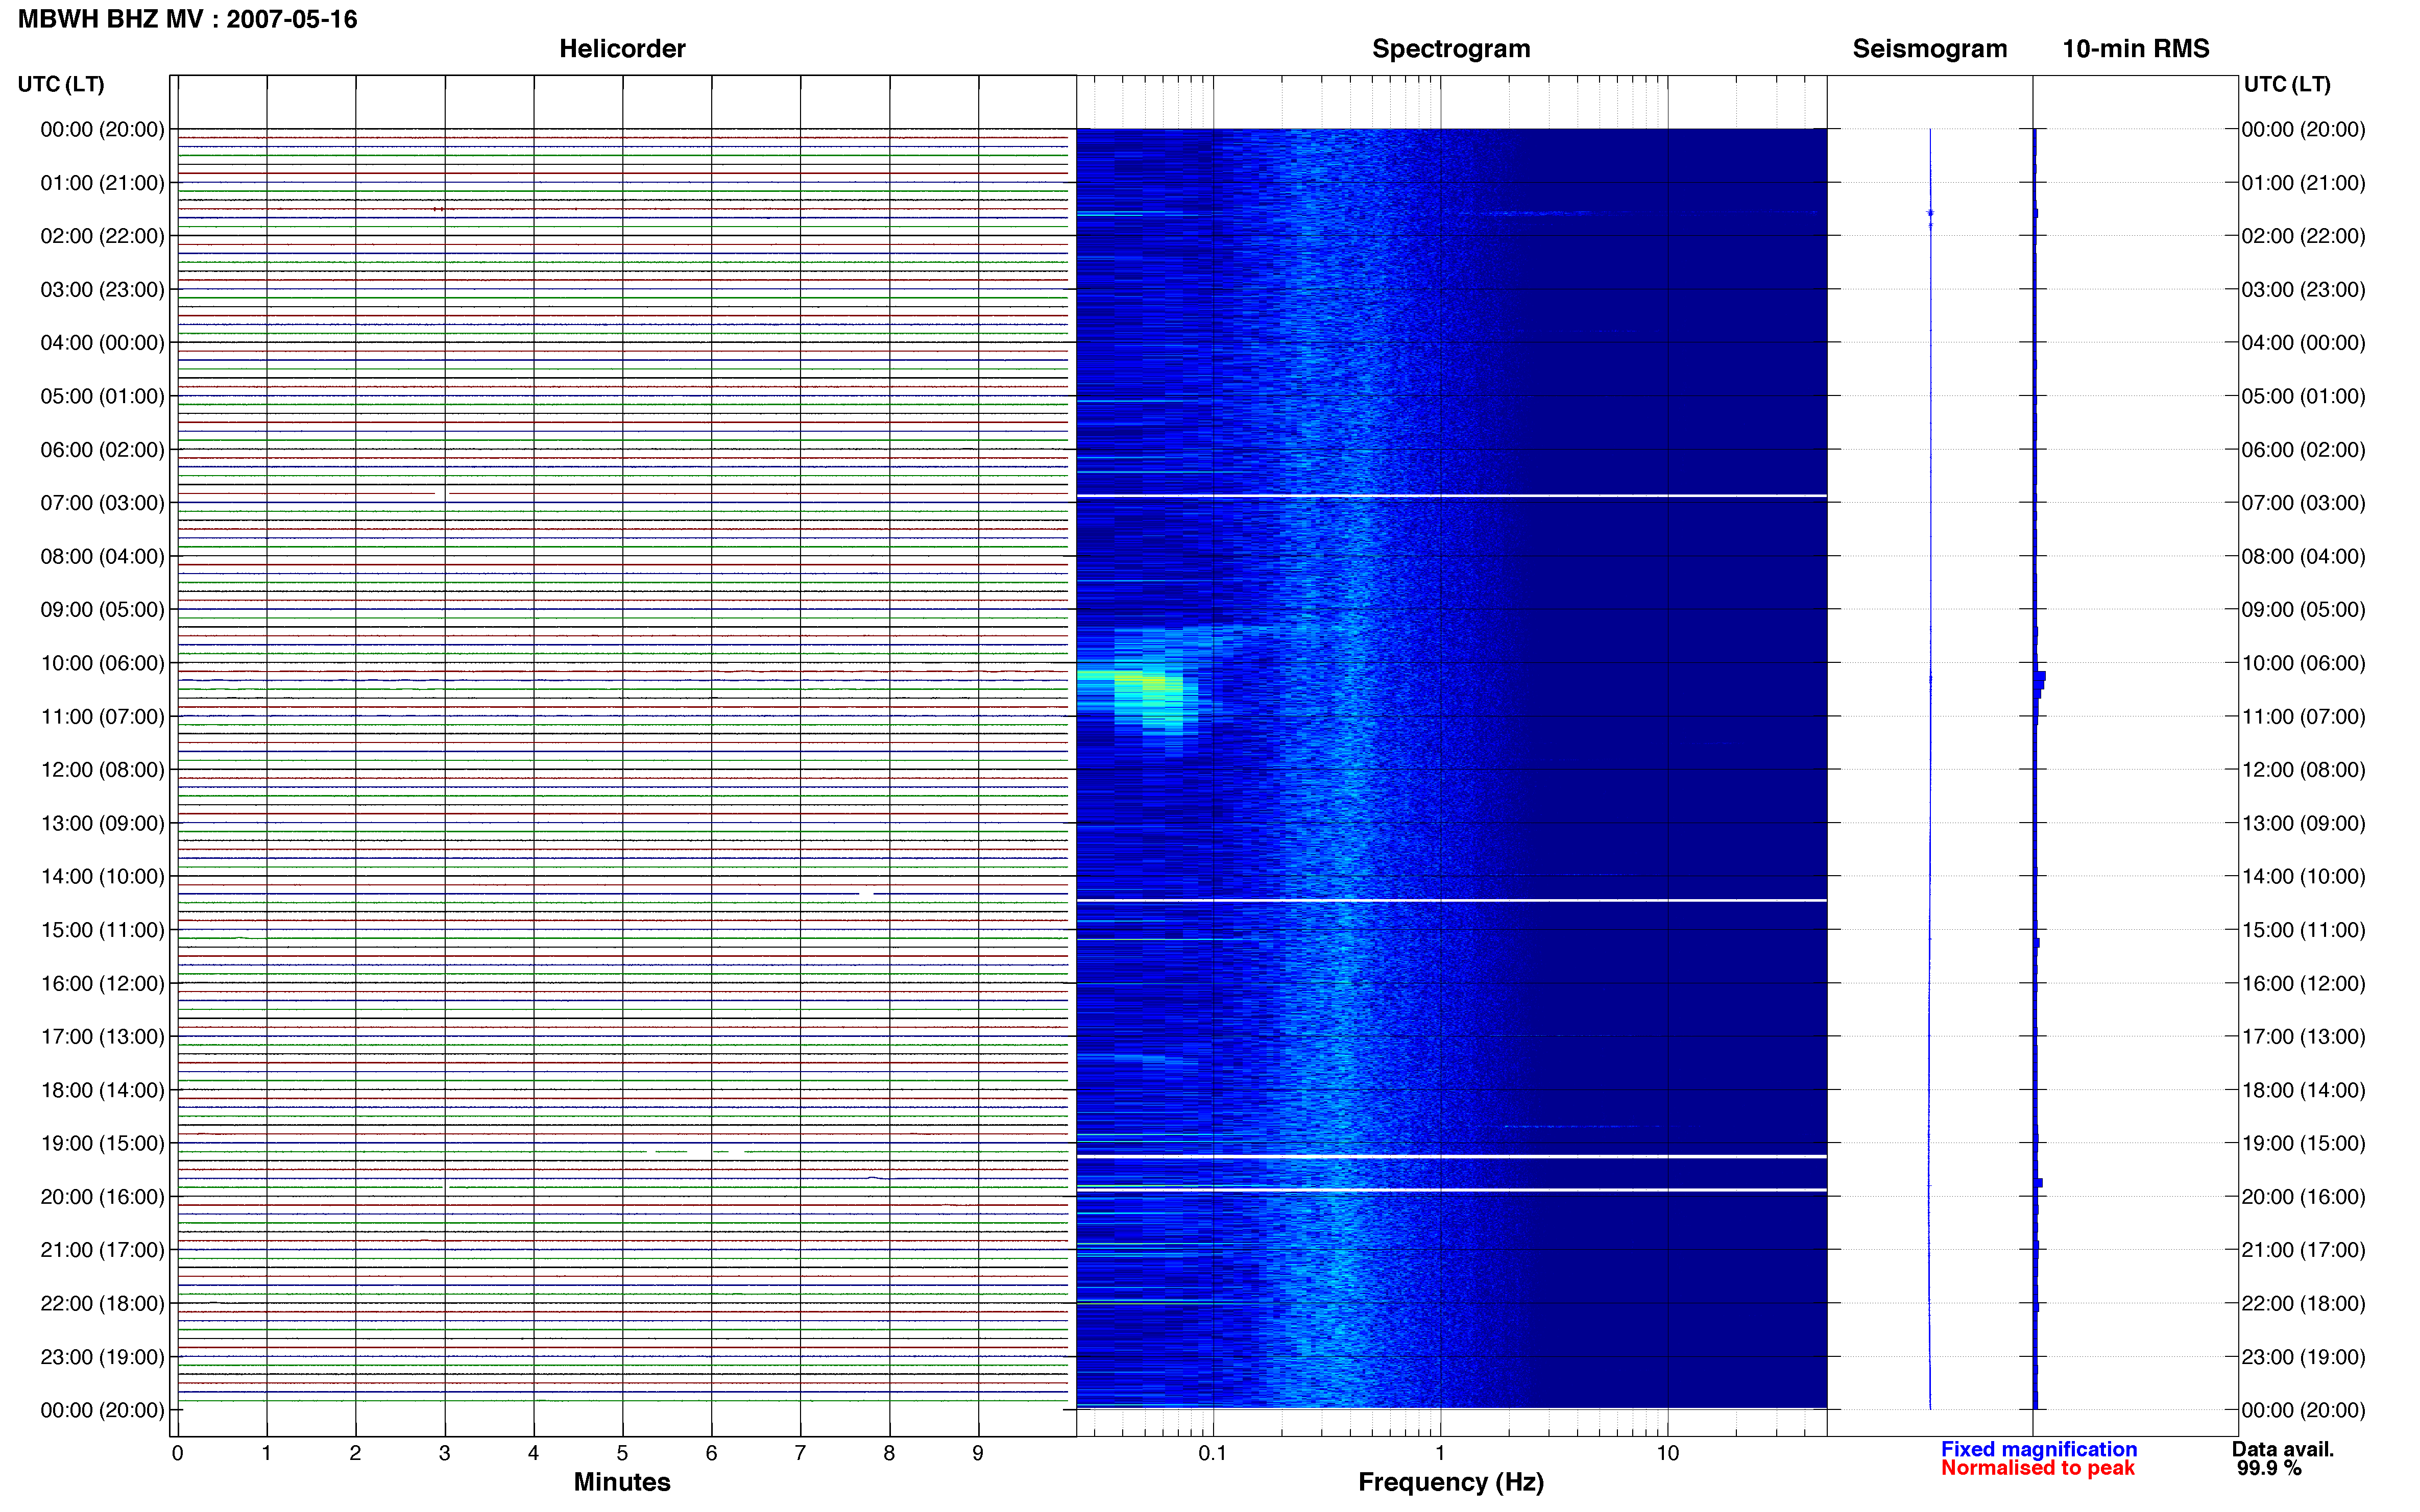Viewport: 2420px width, 1512px height.
Task: Click the largest RMS bar near 10:00
Action: coord(2040,677)
